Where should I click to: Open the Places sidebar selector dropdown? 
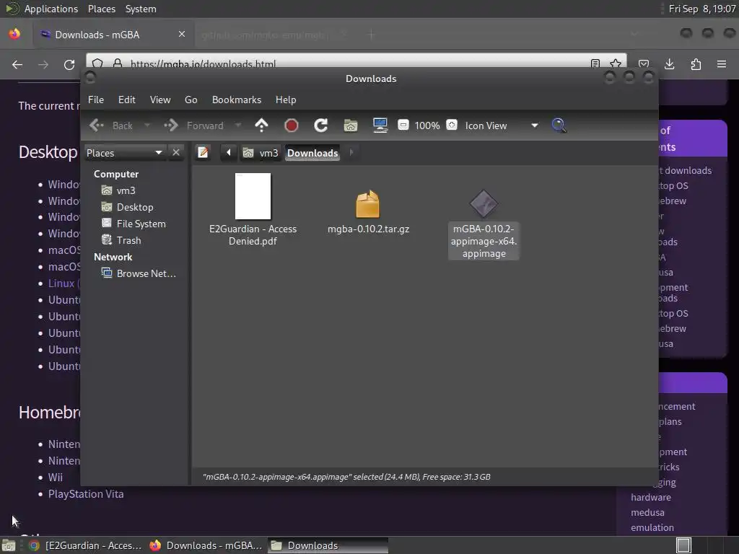(124, 153)
